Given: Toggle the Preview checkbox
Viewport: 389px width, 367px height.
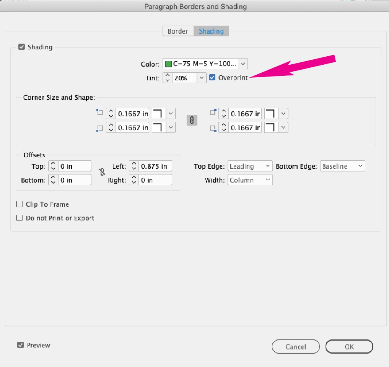Looking at the screenshot, I should (x=21, y=345).
